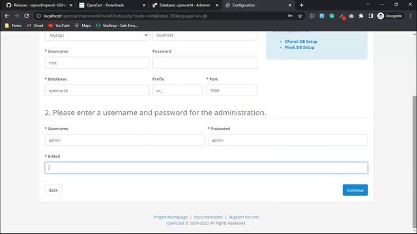
Task: Click the database Username field containing root
Action: pos(97,63)
